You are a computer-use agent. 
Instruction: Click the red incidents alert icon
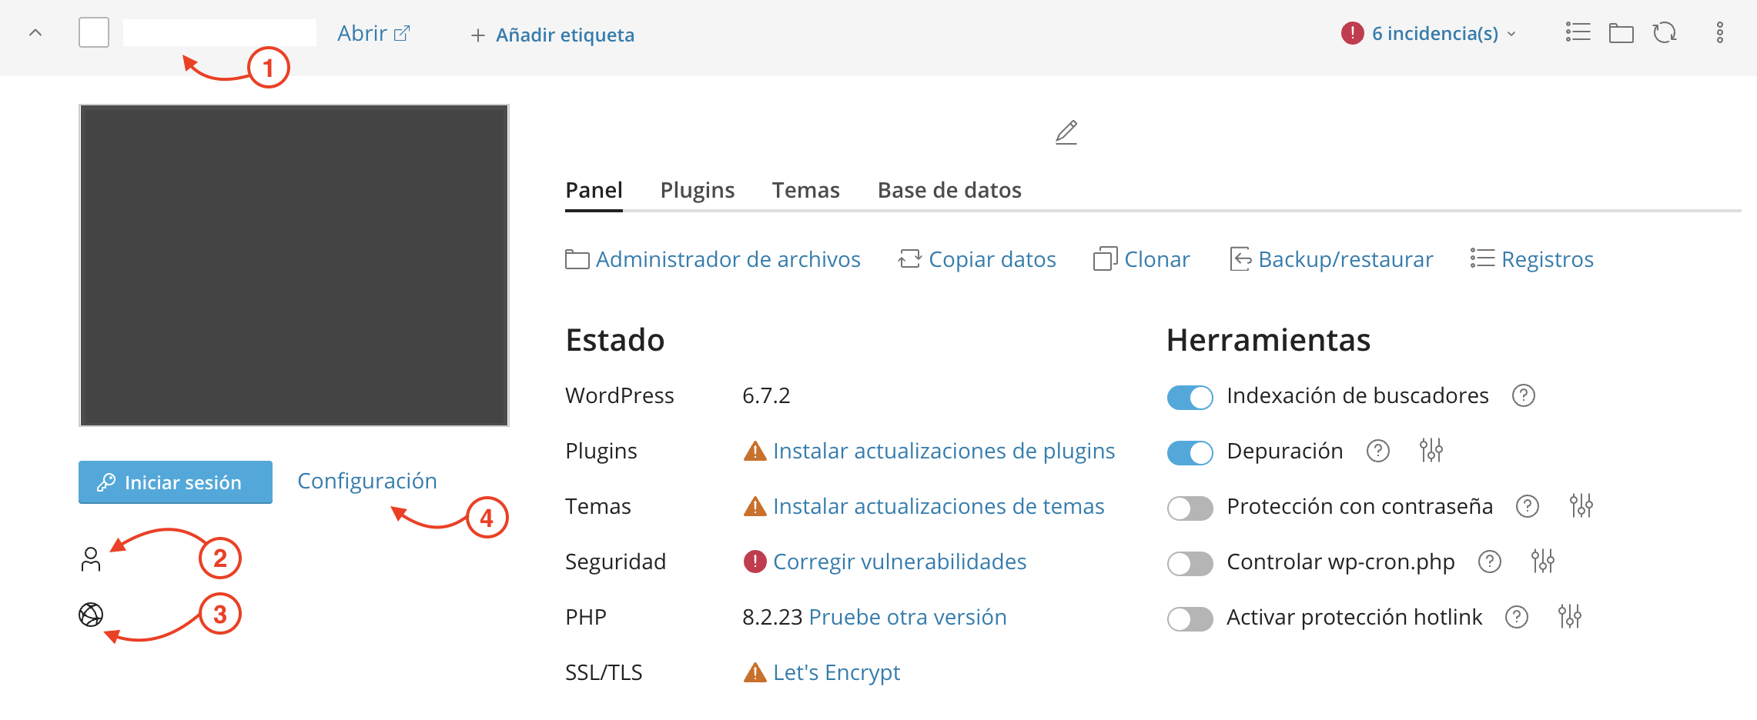(x=1352, y=33)
